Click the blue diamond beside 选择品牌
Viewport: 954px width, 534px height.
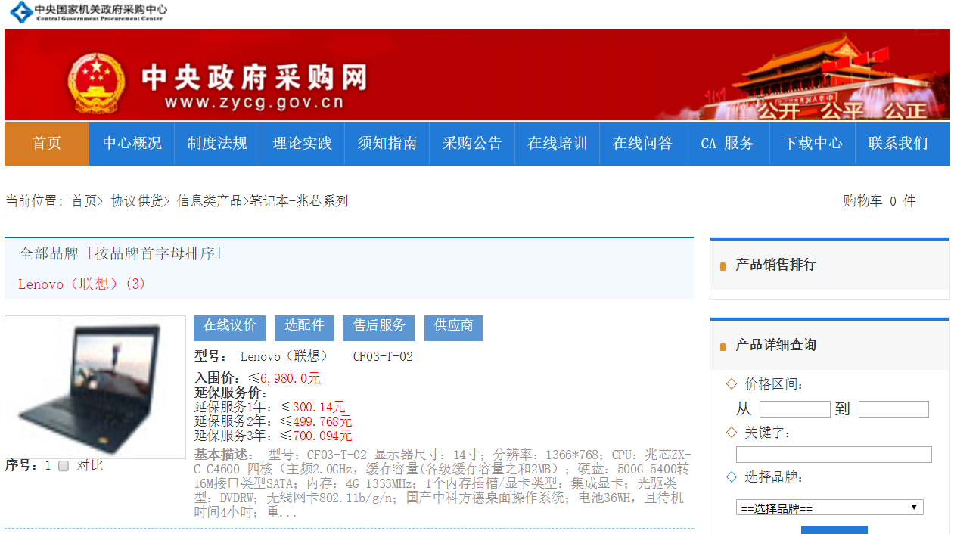click(x=732, y=477)
